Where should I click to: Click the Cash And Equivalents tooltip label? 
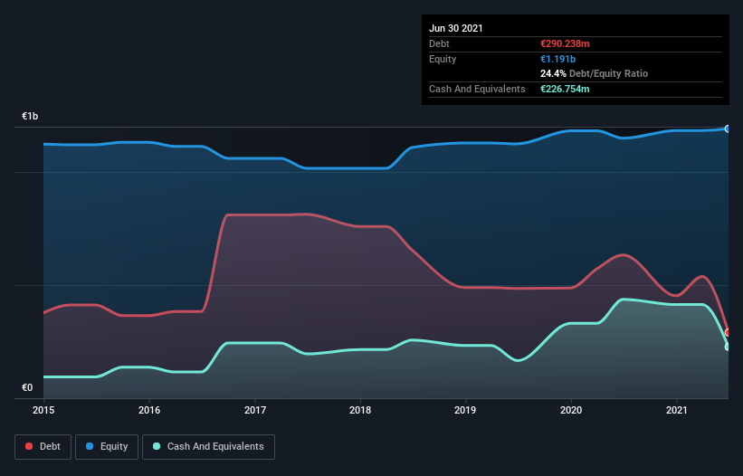477,89
